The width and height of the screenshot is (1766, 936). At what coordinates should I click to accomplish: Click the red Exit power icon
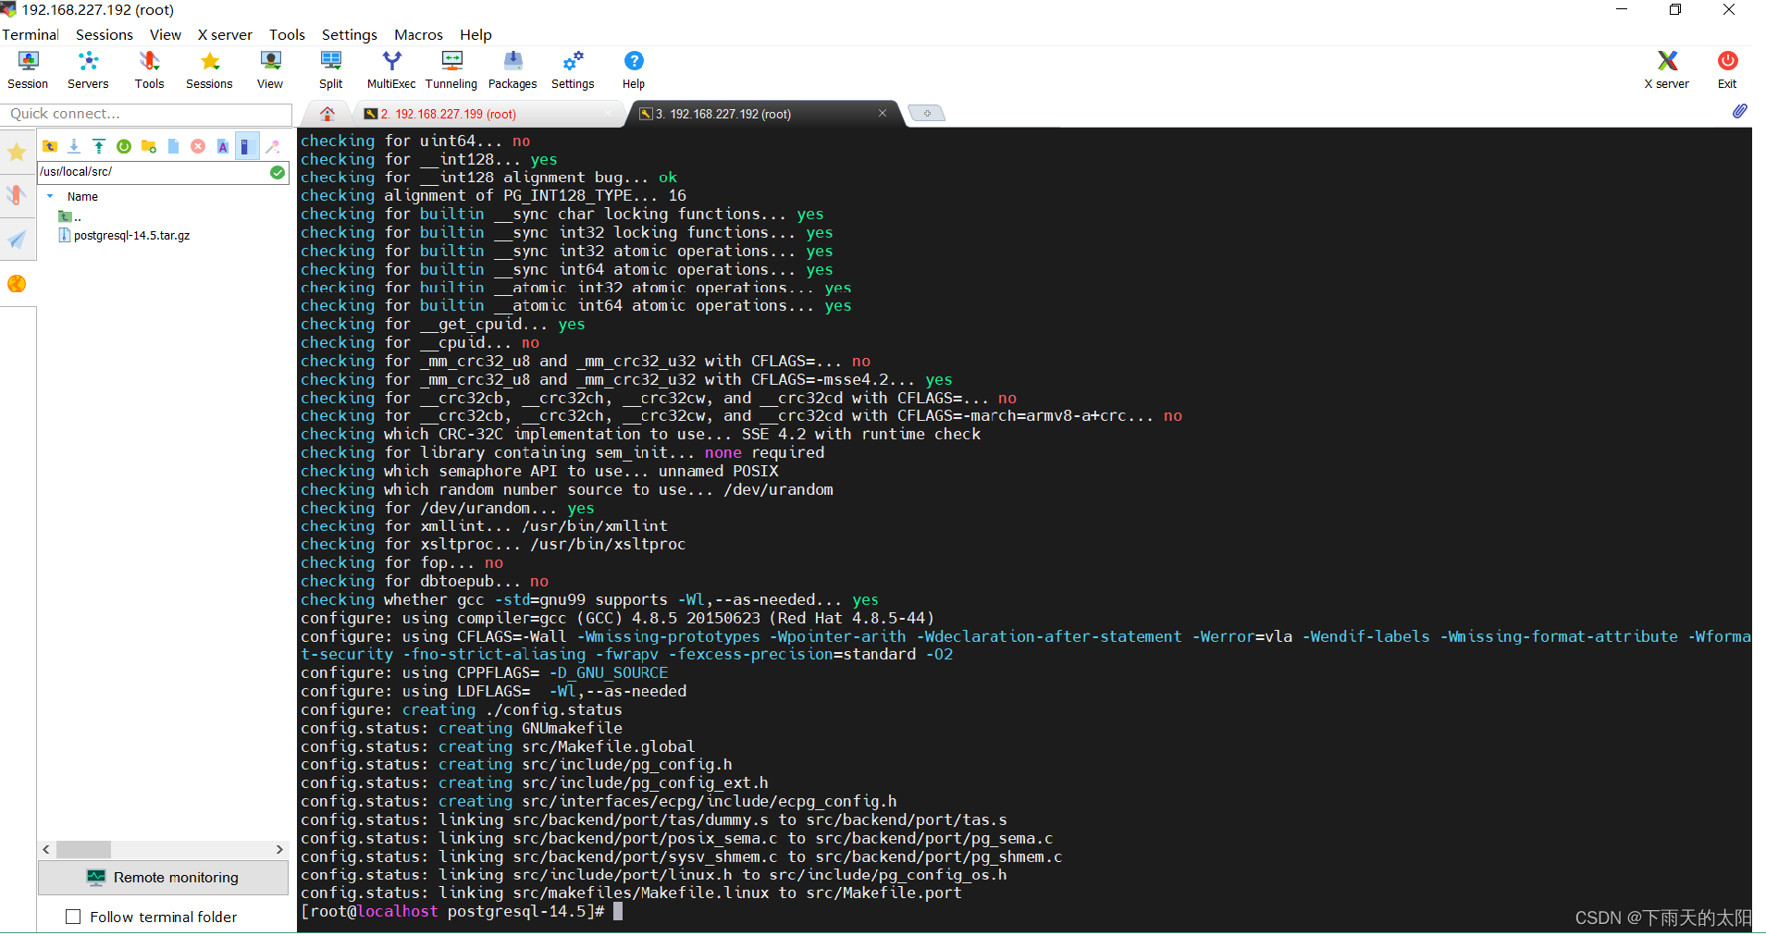pyautogui.click(x=1727, y=70)
